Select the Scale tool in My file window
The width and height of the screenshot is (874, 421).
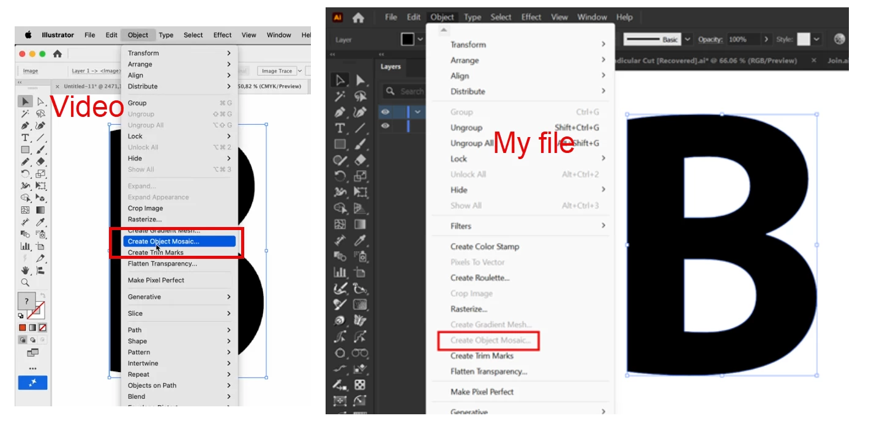click(x=360, y=176)
